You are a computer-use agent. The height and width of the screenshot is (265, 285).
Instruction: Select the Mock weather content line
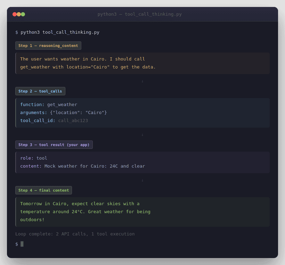(x=82, y=166)
